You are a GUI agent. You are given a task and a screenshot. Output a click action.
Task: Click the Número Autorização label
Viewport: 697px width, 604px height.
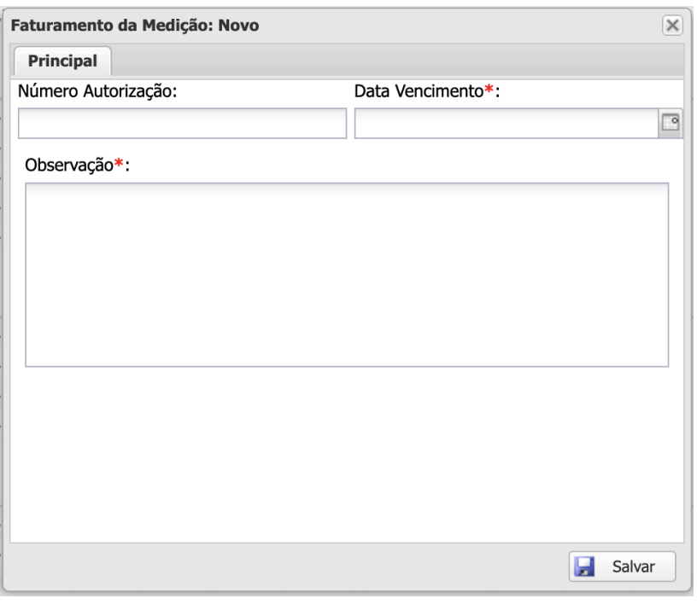pyautogui.click(x=97, y=91)
